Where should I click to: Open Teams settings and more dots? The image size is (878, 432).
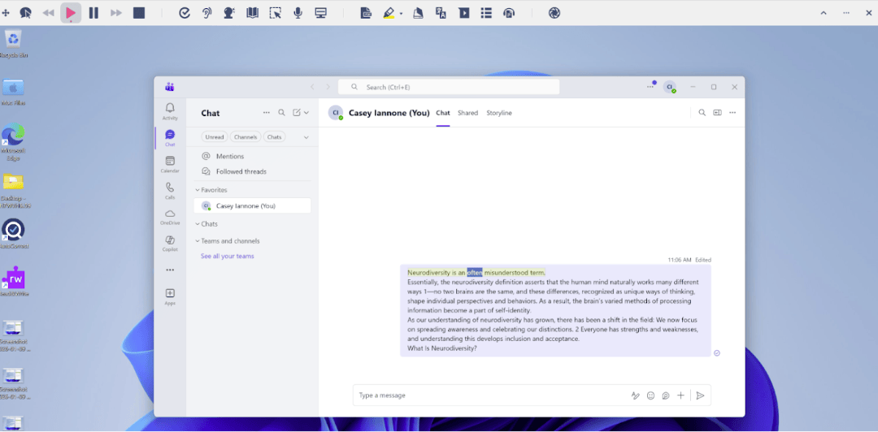(x=650, y=87)
